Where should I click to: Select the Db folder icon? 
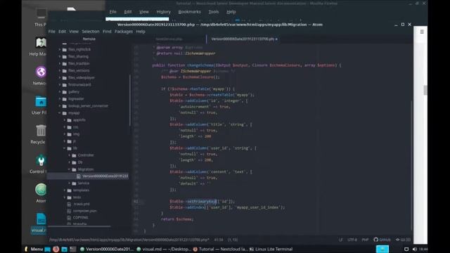tap(75, 162)
